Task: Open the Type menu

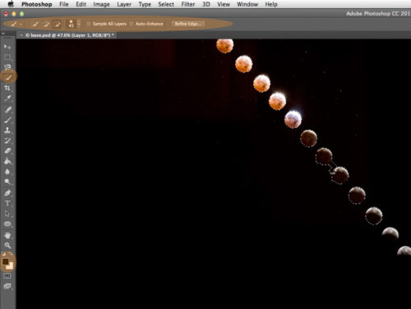Action: (x=145, y=4)
